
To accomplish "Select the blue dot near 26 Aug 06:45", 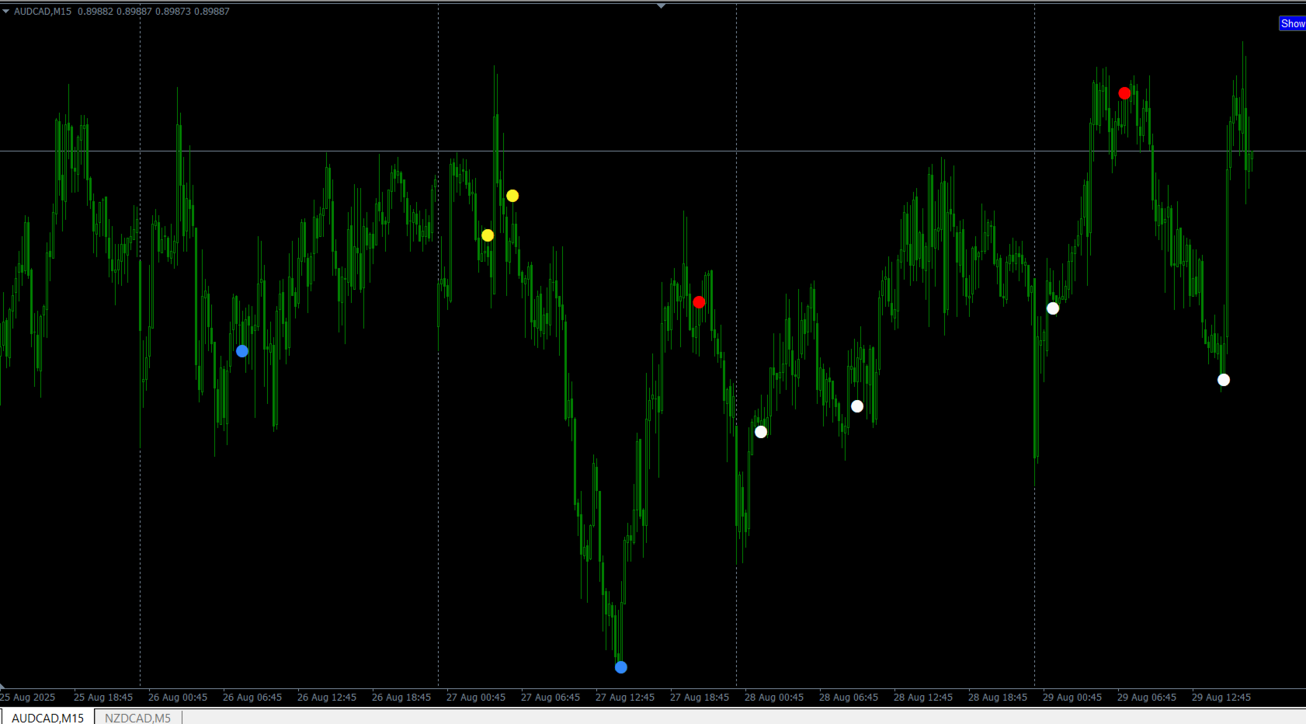I will 242,351.
